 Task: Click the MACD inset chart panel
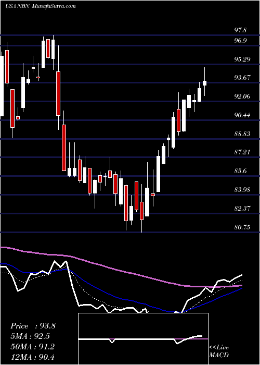[x=143, y=339]
